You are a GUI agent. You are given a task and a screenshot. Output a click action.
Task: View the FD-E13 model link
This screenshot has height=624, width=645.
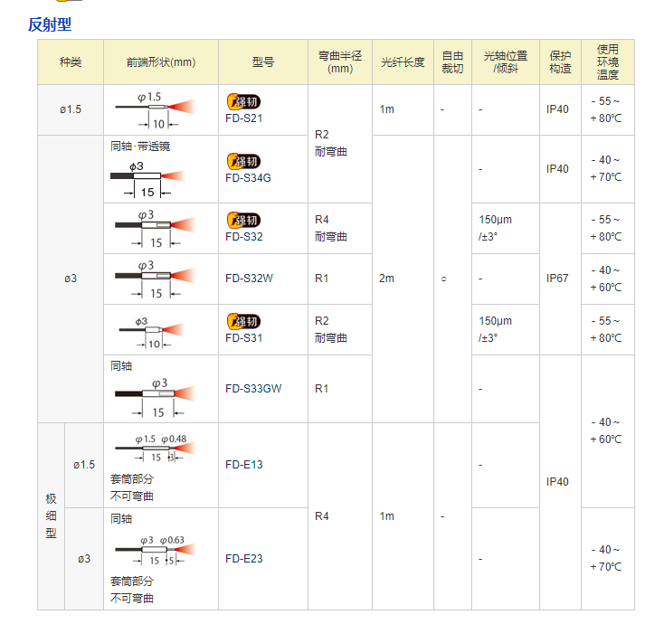244,465
